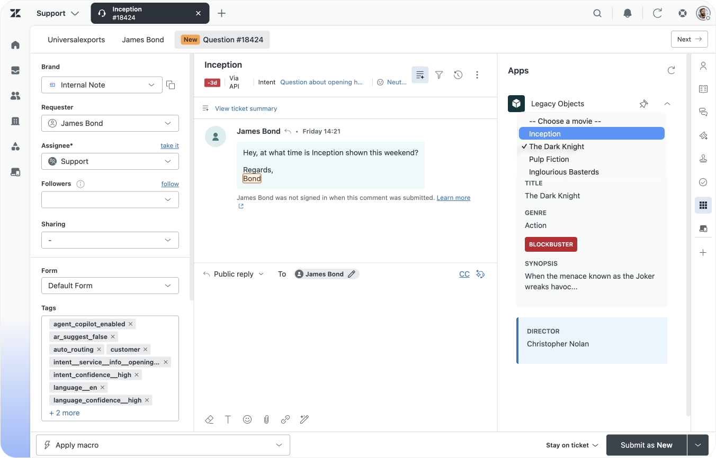This screenshot has height=458, width=716.
Task: Open the ticket events history icon
Action: tap(458, 75)
